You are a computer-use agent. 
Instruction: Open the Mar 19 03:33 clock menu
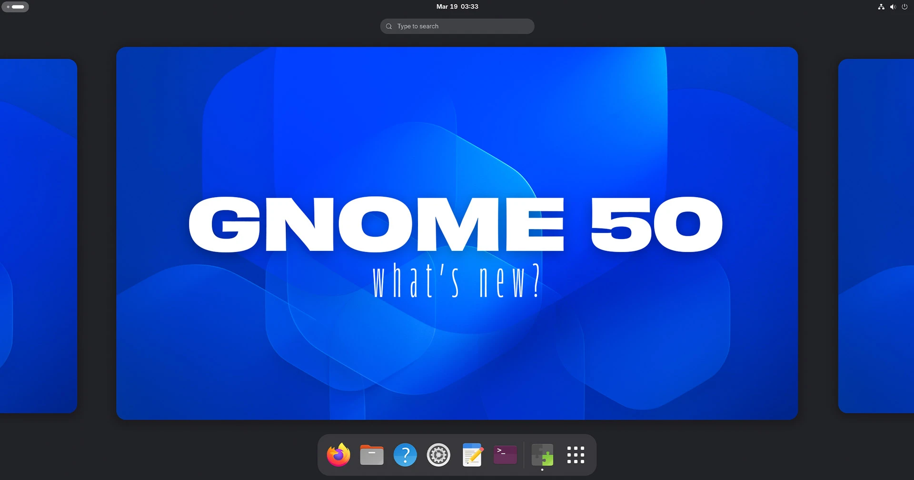(x=457, y=7)
